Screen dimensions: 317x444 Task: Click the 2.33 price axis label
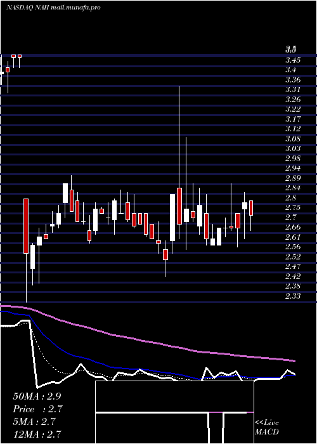click(x=293, y=296)
